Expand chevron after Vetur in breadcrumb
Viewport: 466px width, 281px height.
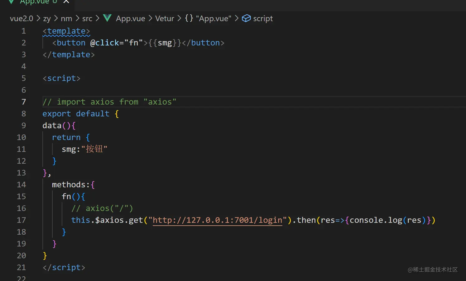coord(179,18)
